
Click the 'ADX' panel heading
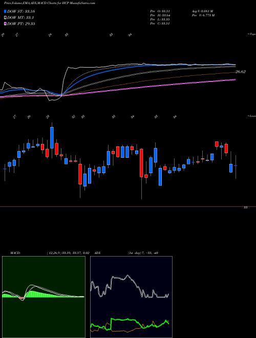click(98, 253)
